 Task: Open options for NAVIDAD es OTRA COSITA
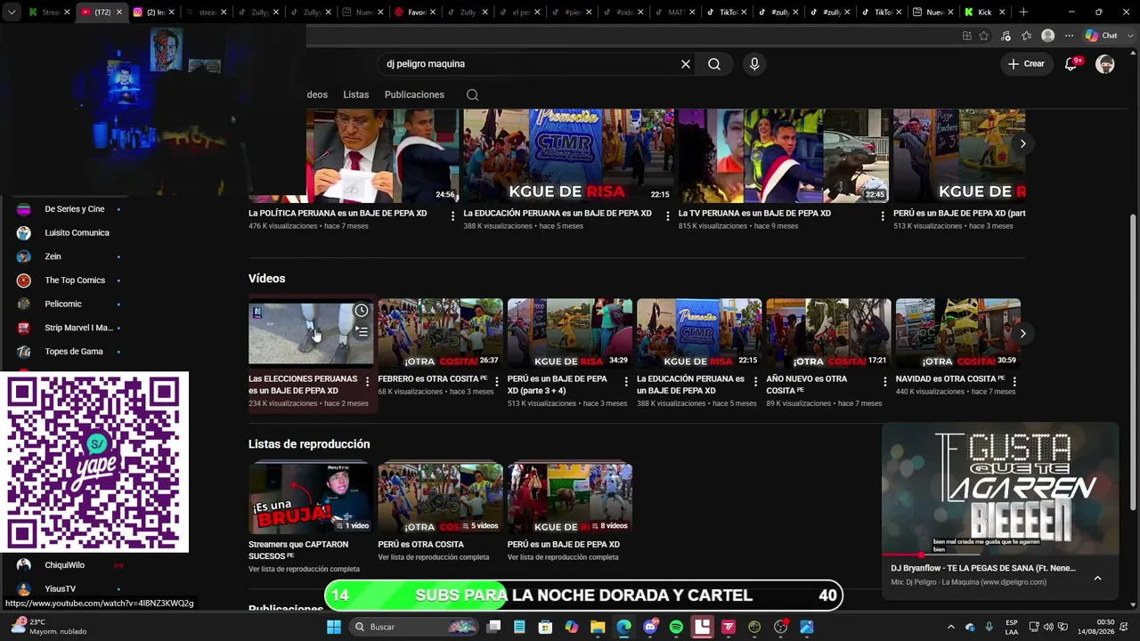point(1014,381)
